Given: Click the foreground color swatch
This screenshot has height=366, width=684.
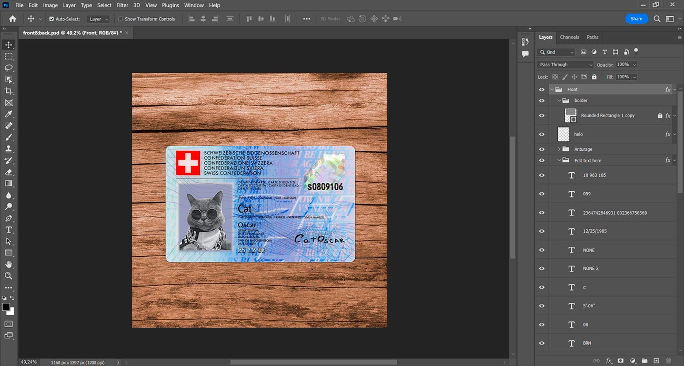Looking at the screenshot, I should click(6, 307).
